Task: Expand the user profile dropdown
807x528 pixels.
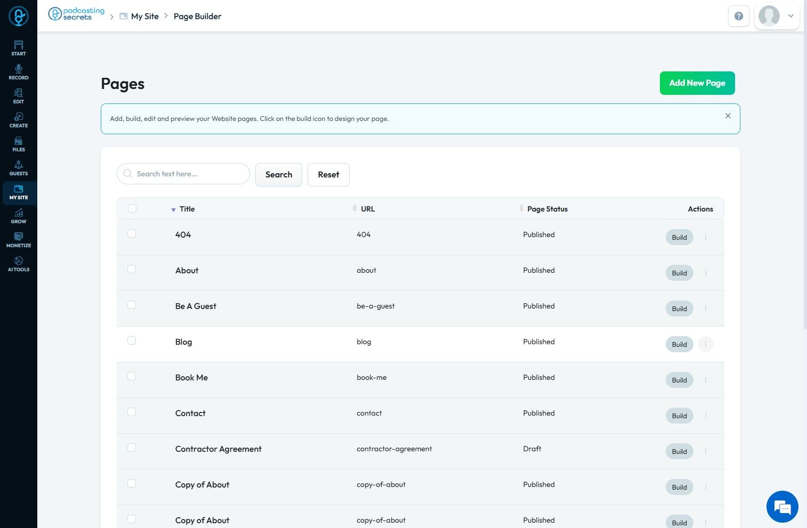Action: tap(791, 16)
